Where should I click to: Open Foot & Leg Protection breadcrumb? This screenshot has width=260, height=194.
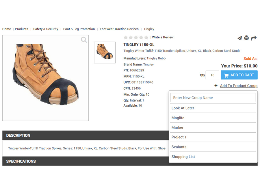[79, 29]
